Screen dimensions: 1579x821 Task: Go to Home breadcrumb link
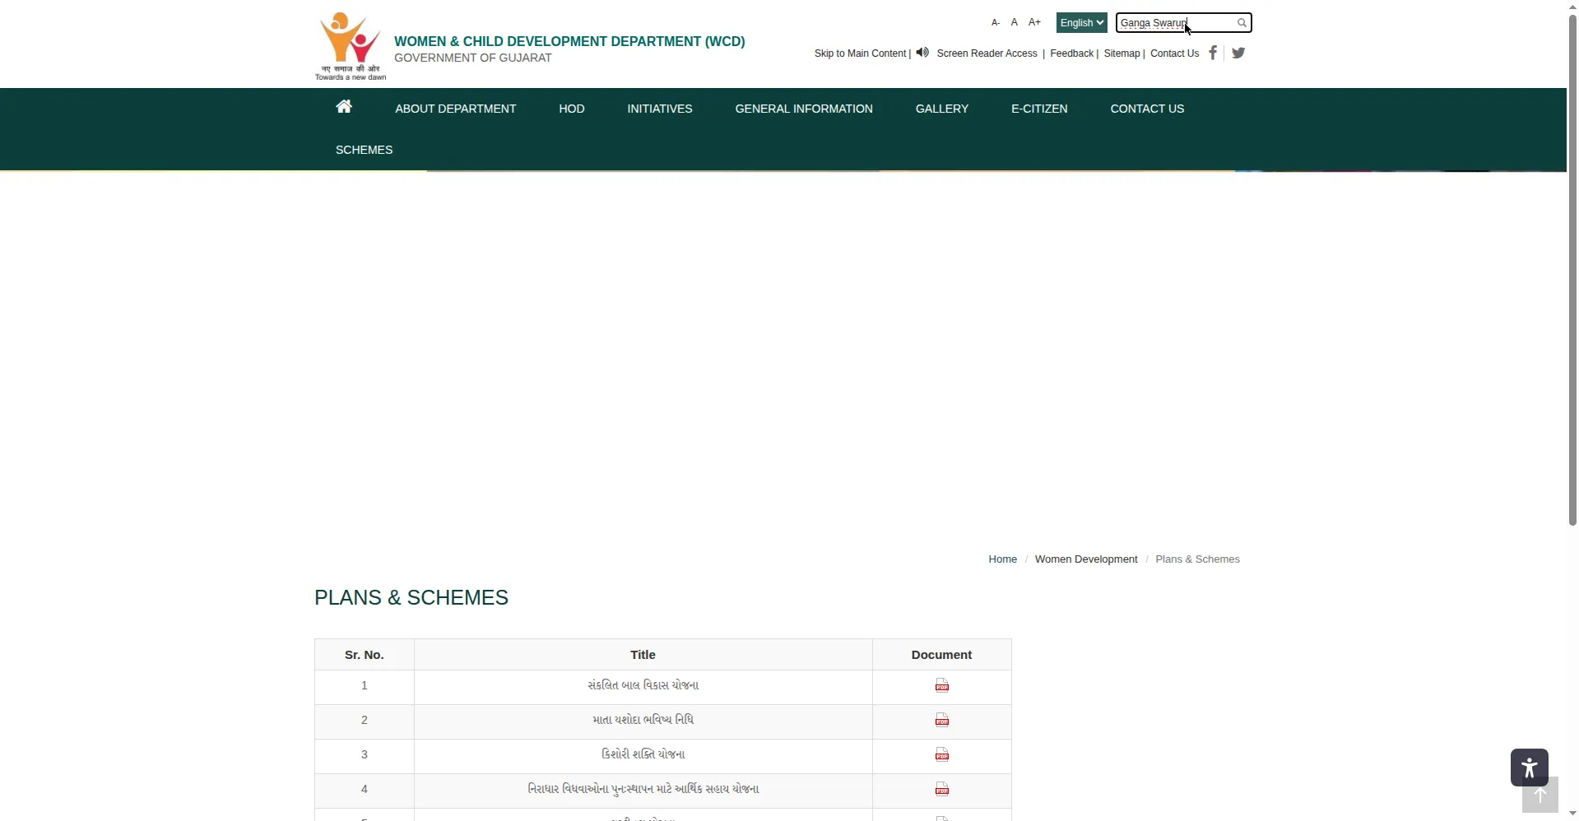point(1002,559)
